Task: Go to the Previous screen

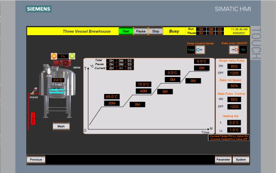Action: point(36,159)
